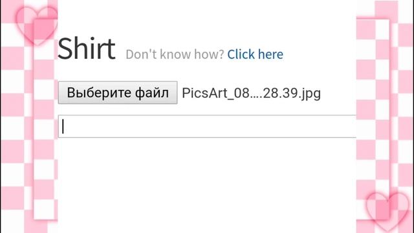Click the pink heart above the Shirt heading
This screenshot has height=233, width=414.
[x=37, y=25]
